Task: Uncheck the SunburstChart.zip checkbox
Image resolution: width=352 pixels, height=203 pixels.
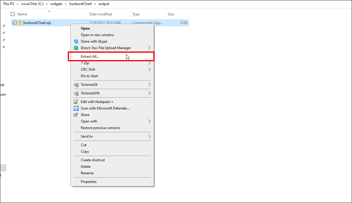Action: 15,23
